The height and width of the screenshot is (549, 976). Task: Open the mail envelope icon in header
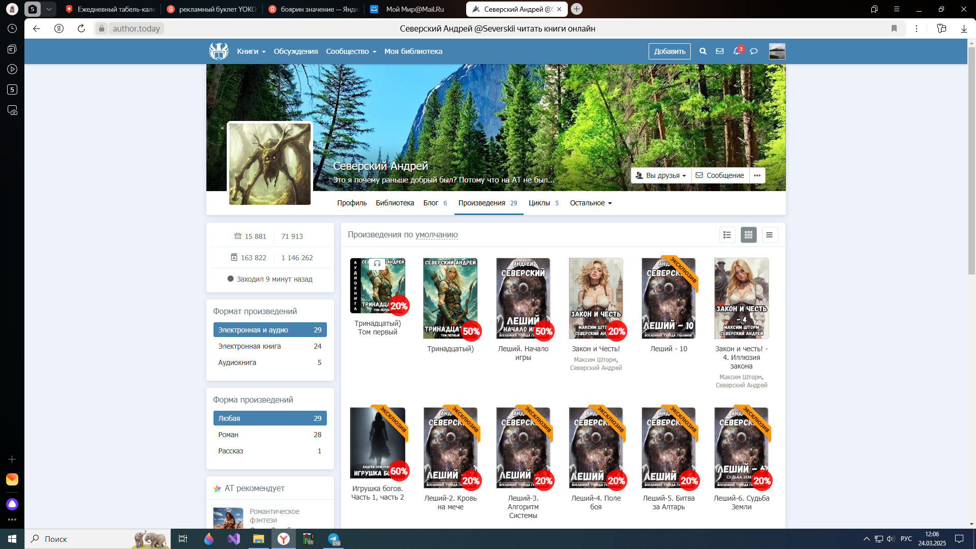tap(720, 51)
